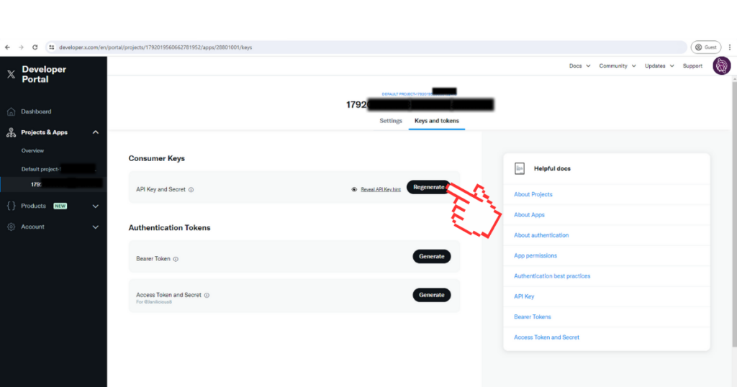Click info icon beside API Key and Secret

[191, 190]
